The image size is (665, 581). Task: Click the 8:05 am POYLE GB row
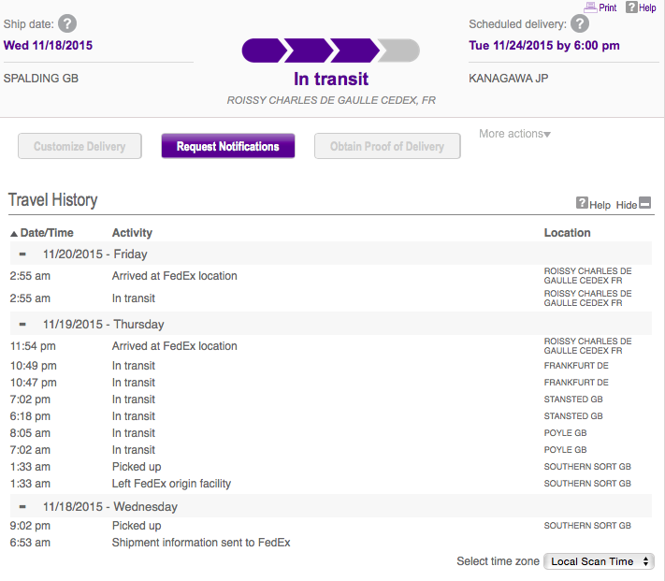click(331, 433)
